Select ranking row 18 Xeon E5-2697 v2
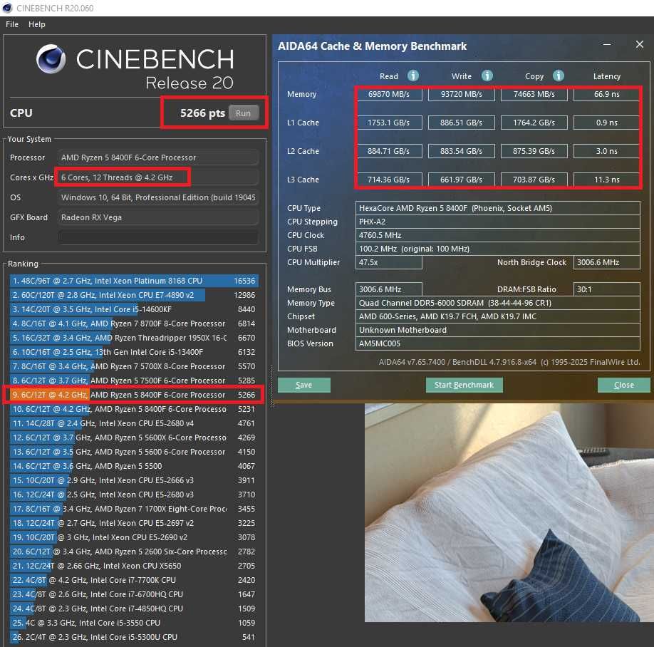Viewport: 654px width, 647px height. pyautogui.click(x=134, y=523)
